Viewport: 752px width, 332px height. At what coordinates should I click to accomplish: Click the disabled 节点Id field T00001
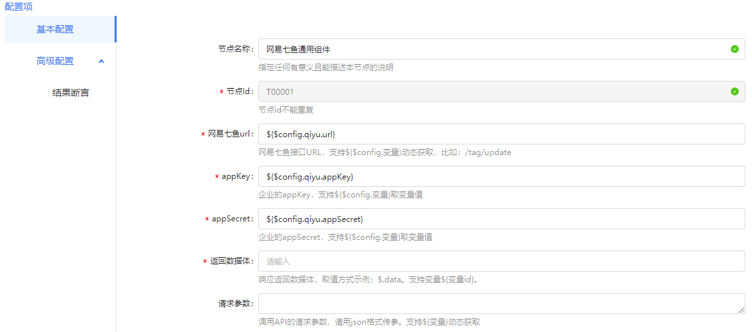(x=490, y=91)
